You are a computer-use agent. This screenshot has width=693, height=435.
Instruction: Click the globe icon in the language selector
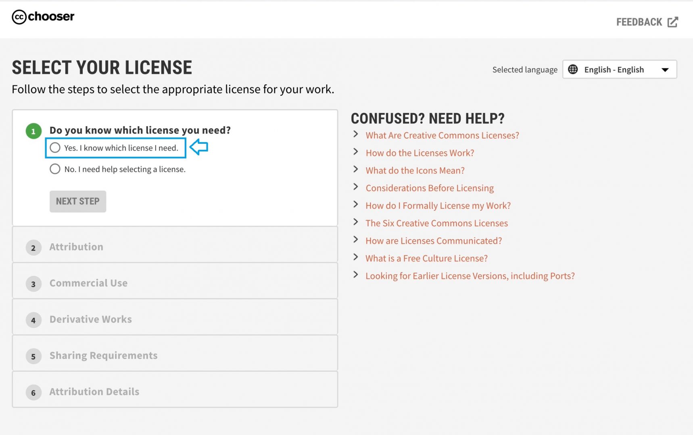574,69
